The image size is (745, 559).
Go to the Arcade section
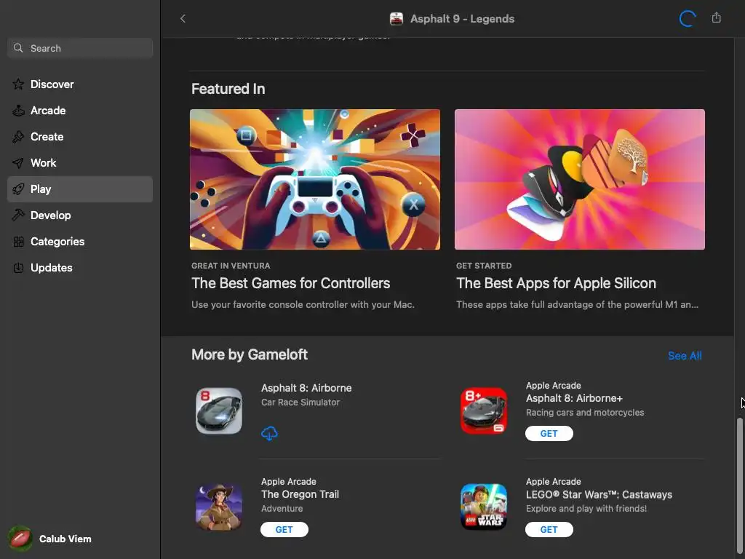80,111
